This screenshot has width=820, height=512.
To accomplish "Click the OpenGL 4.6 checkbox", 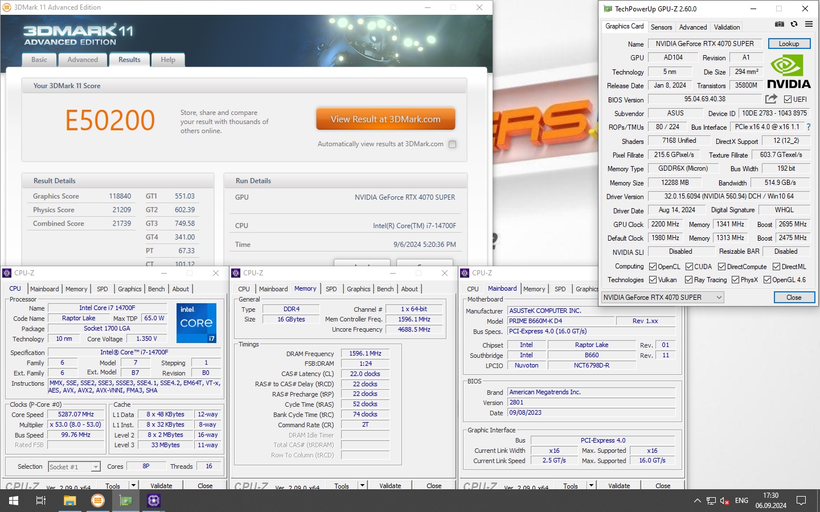I will click(767, 279).
